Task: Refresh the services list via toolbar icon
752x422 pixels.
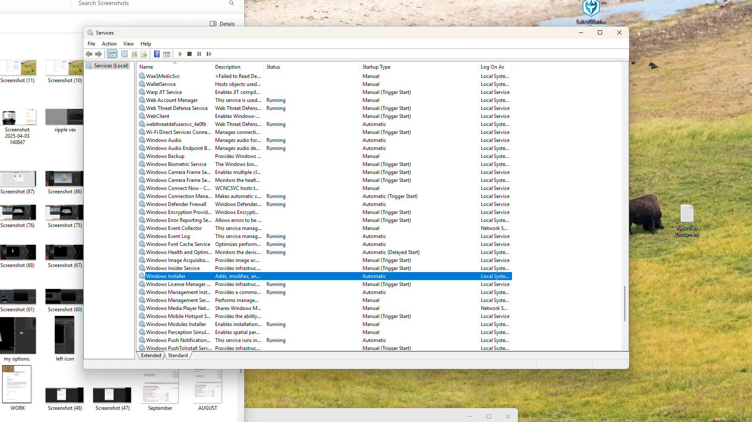Action: tap(134, 54)
